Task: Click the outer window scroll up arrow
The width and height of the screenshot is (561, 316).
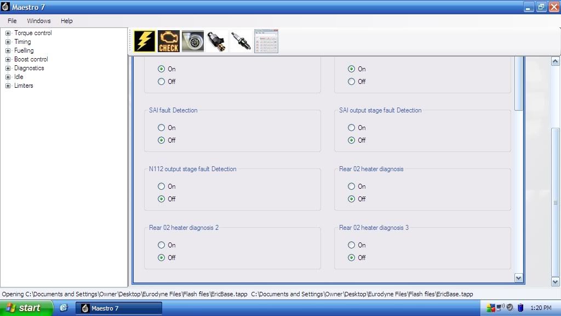Action: click(x=556, y=61)
